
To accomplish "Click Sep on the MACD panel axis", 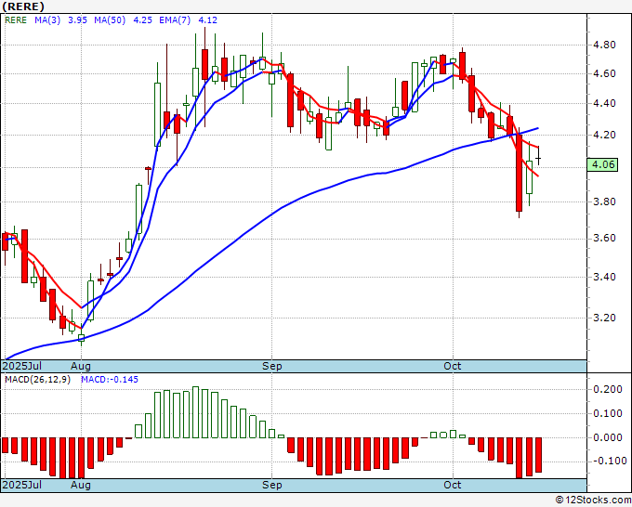I will point(272,485).
